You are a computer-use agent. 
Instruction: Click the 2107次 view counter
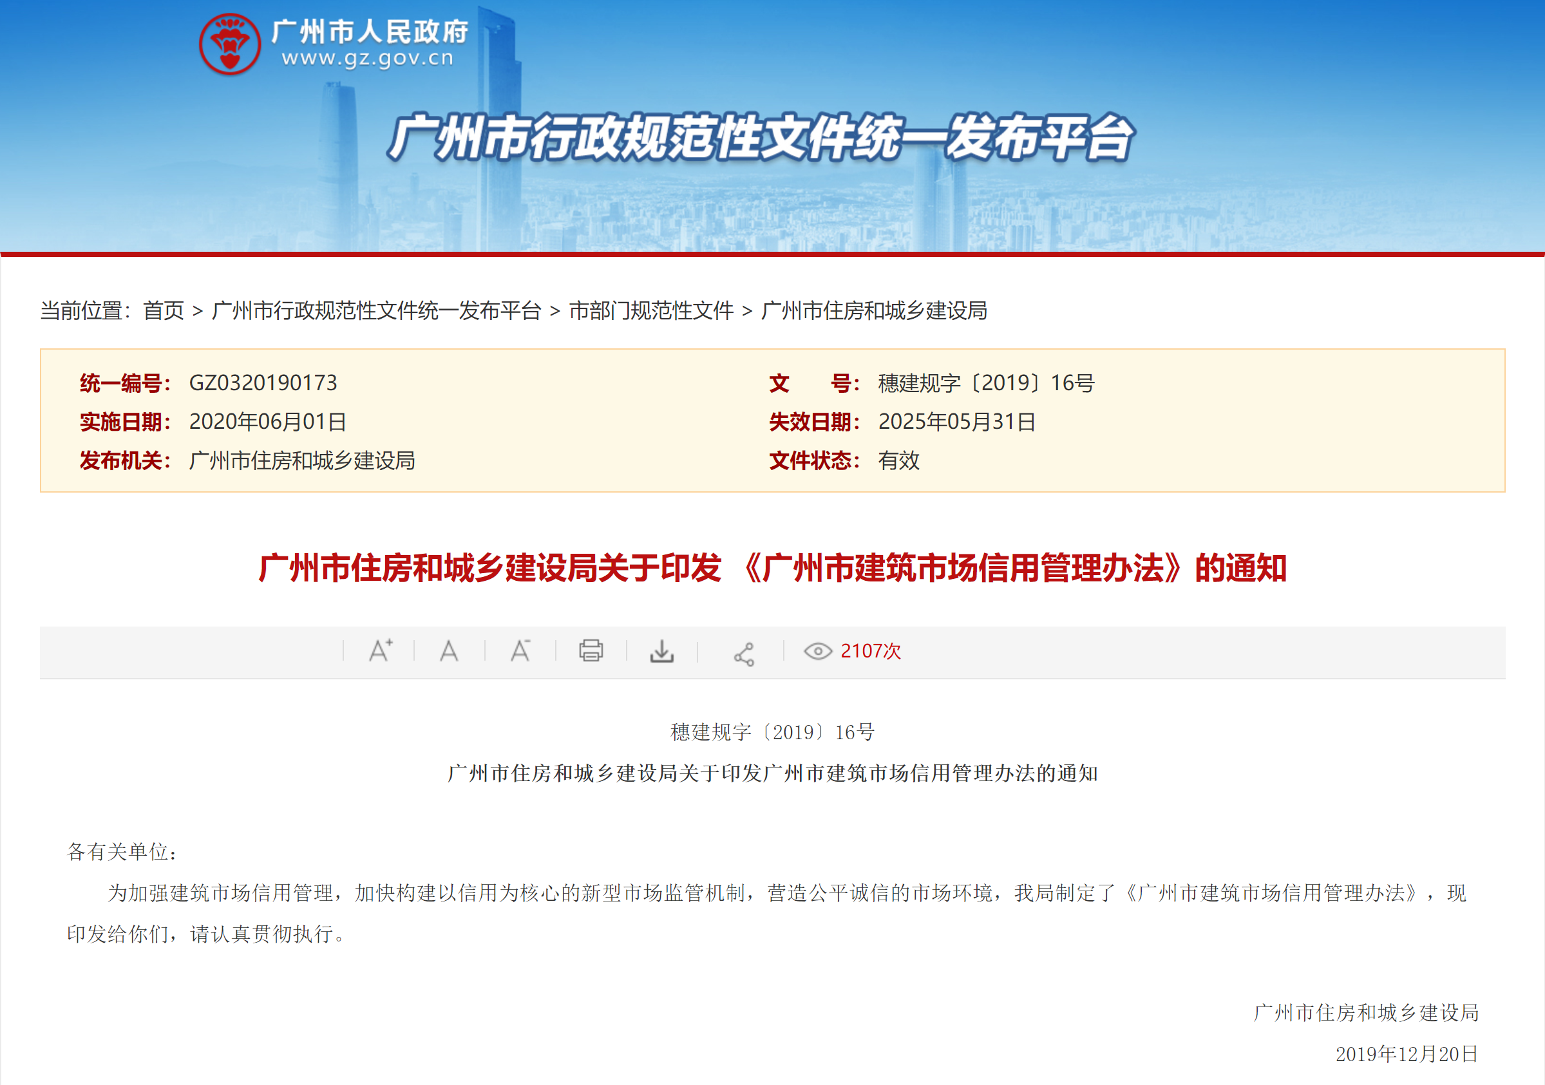[x=870, y=651]
